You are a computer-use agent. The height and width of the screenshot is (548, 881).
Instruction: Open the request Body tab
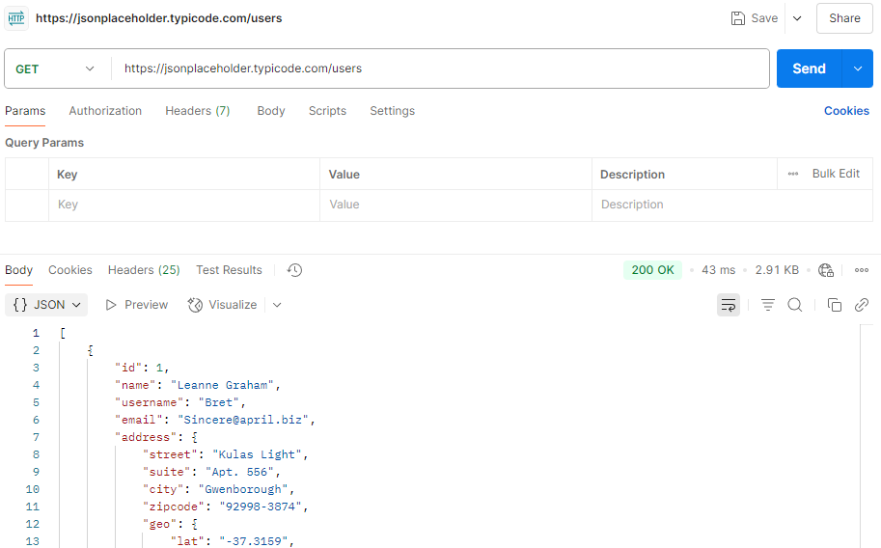tap(271, 111)
